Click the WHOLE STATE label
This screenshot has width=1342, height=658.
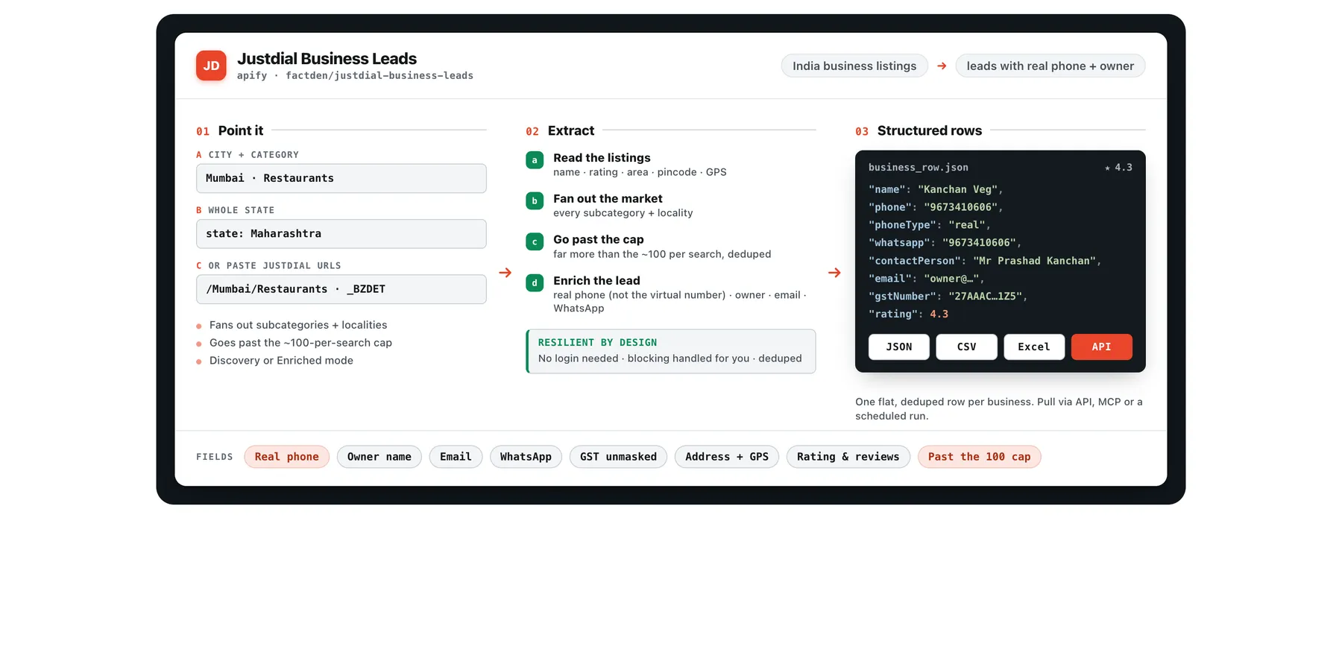pyautogui.click(x=242, y=210)
